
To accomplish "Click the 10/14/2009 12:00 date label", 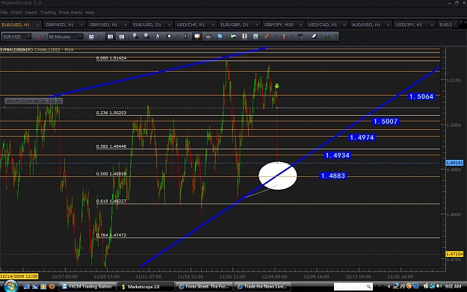I will coord(19,276).
